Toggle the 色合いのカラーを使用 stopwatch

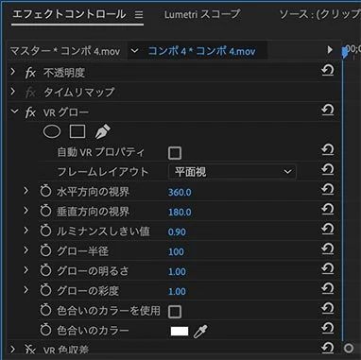click(x=45, y=310)
